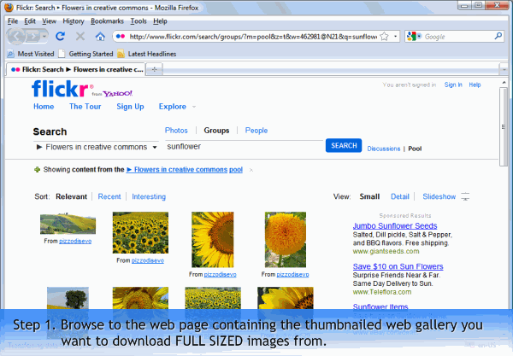
Task: Open the fluffy orange sunflower thumbnail
Action: coord(286,240)
